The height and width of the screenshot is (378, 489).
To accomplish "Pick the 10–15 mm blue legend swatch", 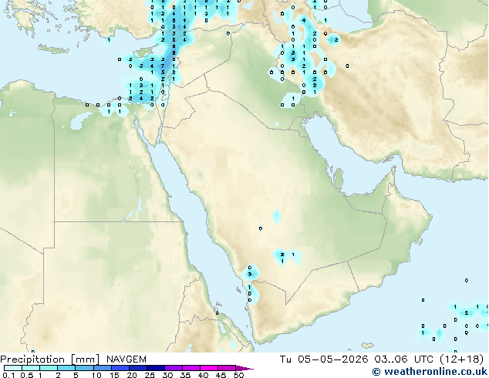I will coord(102,368).
